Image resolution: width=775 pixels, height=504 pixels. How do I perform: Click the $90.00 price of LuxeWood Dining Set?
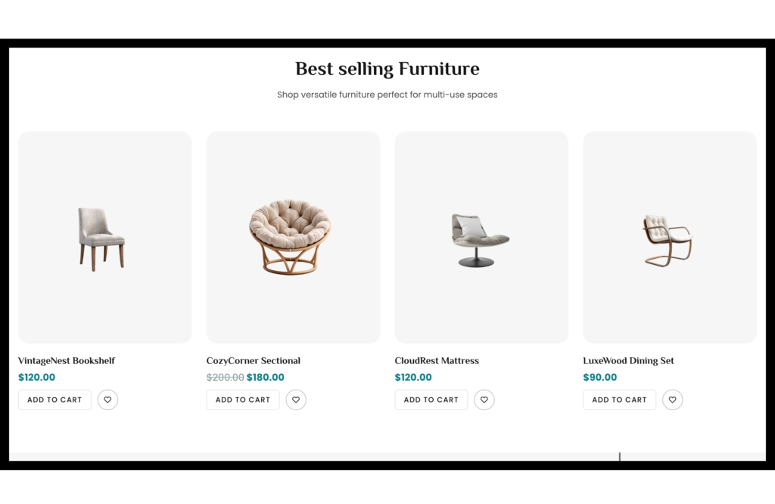click(x=599, y=378)
